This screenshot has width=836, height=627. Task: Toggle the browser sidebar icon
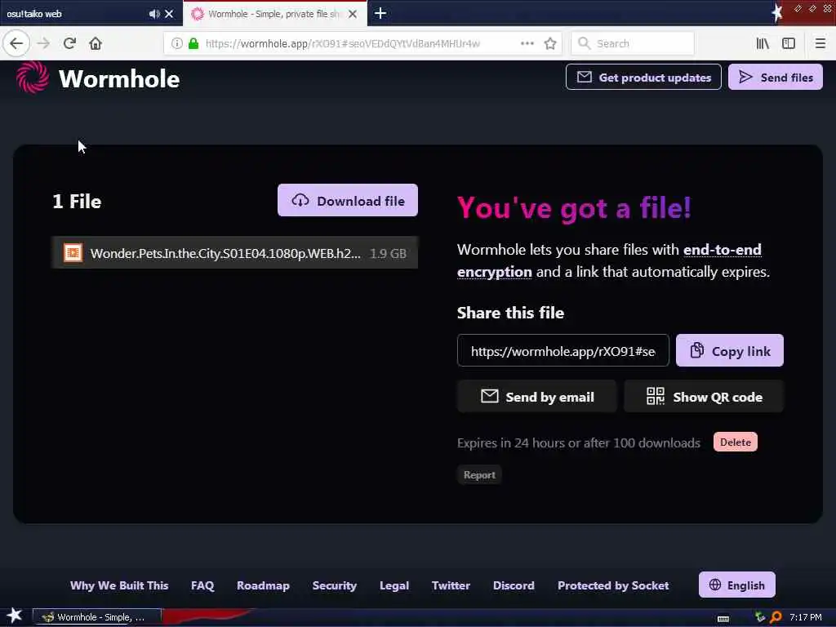[x=789, y=43]
